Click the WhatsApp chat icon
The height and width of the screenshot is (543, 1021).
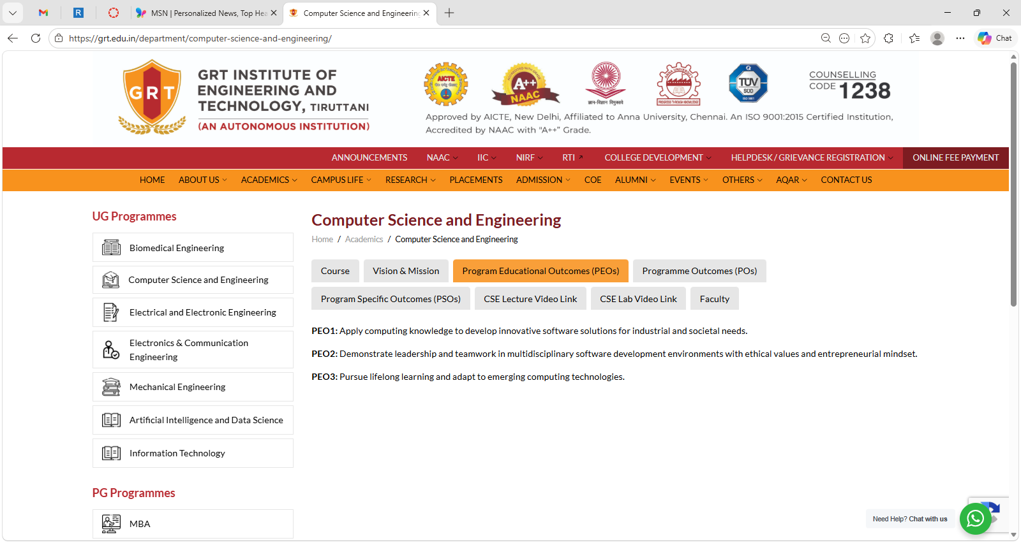pos(975,519)
